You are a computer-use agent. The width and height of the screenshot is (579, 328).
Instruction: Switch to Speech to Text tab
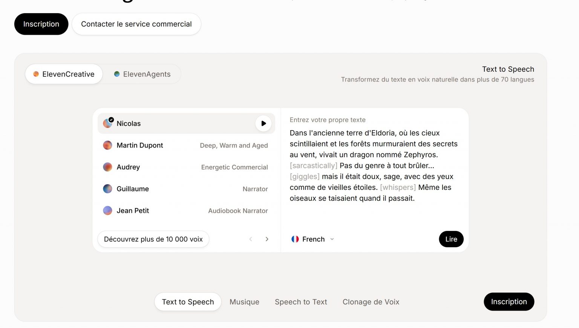301,302
